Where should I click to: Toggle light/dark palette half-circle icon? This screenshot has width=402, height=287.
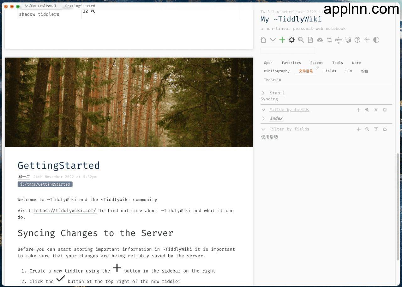pyautogui.click(x=376, y=40)
